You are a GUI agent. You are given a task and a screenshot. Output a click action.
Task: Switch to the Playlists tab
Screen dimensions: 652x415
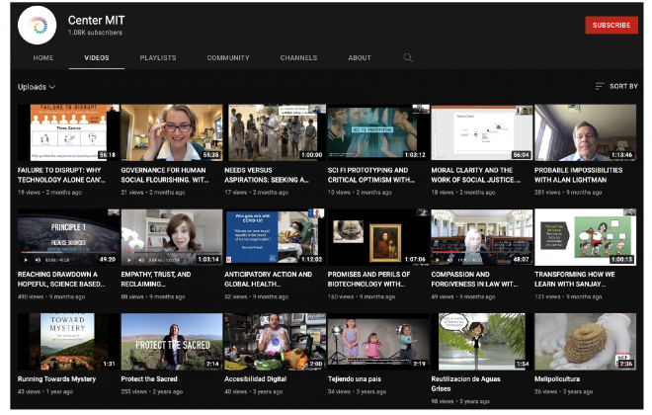[x=157, y=58]
